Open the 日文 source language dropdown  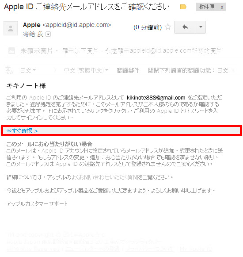pyautogui.click(x=28, y=70)
